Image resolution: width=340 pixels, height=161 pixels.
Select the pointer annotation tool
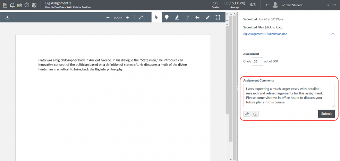(x=156, y=18)
